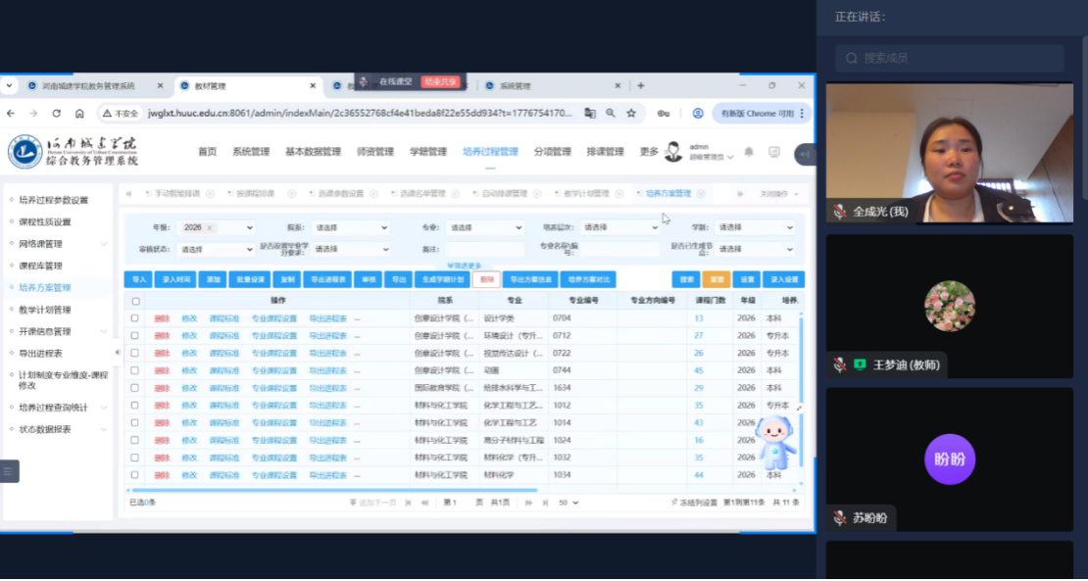
Task: Click the notification bell icon in header
Action: (x=749, y=152)
